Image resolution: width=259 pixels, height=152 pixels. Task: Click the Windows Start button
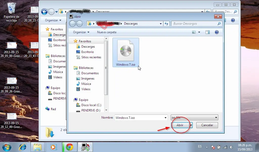(7, 147)
